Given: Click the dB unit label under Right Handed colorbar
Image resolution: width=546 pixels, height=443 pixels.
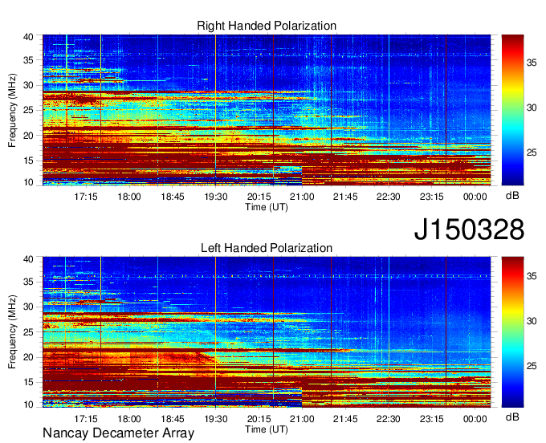Looking at the screenshot, I should tap(512, 196).
